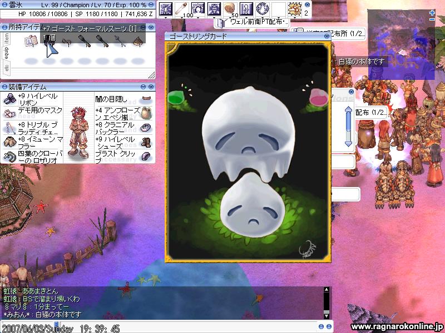Select the photo album item in inventory
The width and height of the screenshot is (445, 333).
tap(31, 41)
